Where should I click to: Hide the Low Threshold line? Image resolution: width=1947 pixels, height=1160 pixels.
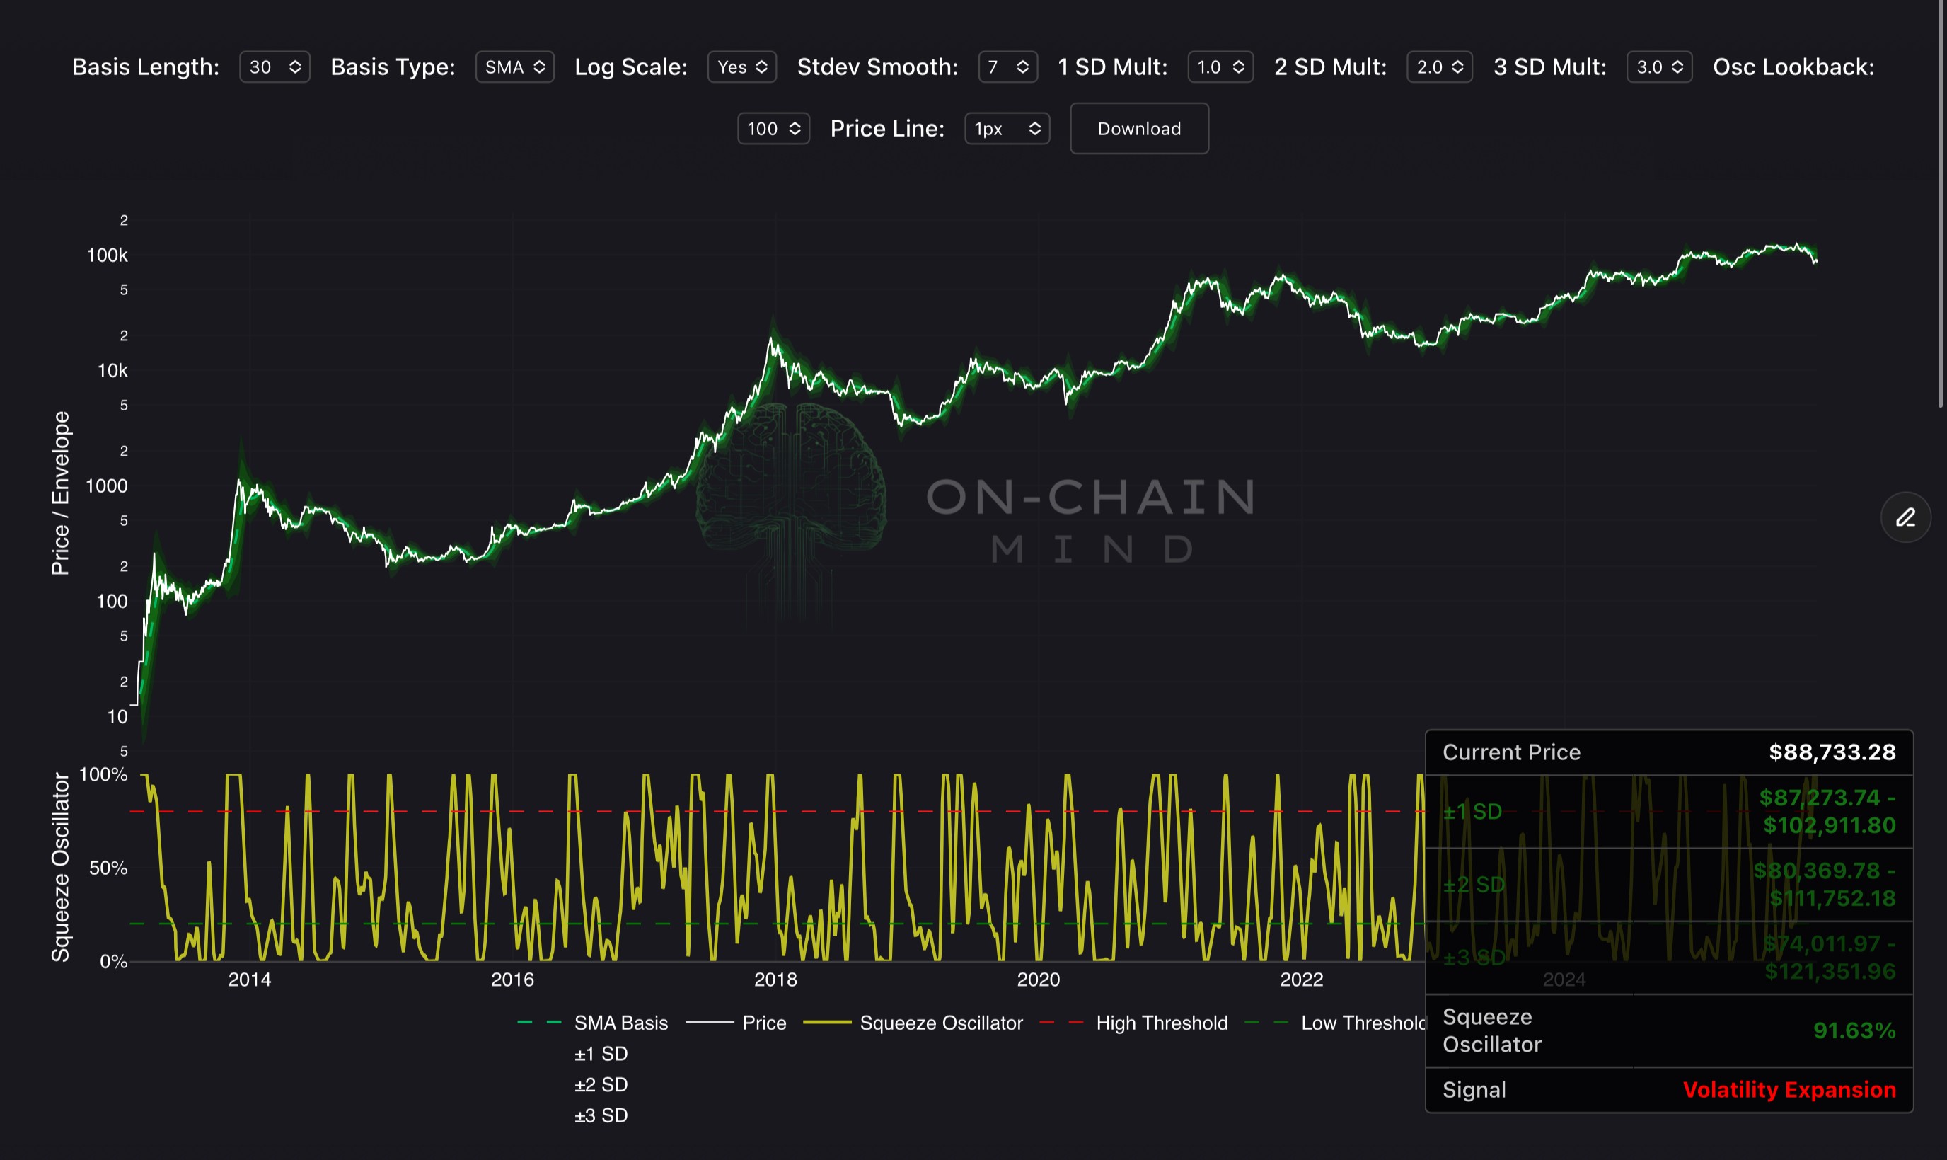click(1360, 1023)
